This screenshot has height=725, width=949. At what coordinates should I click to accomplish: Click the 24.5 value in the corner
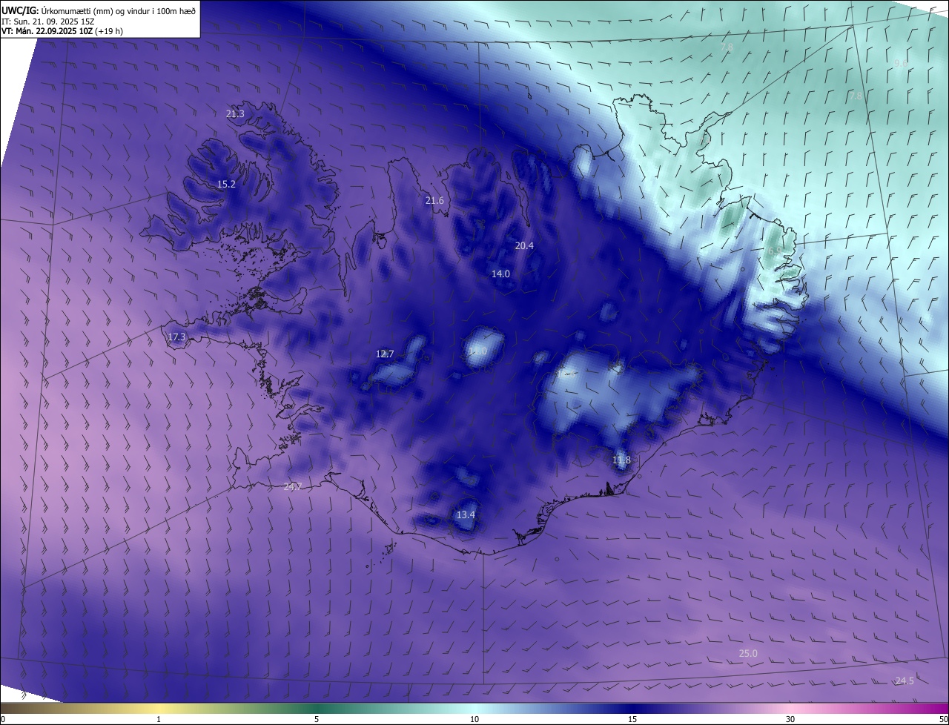tap(905, 681)
